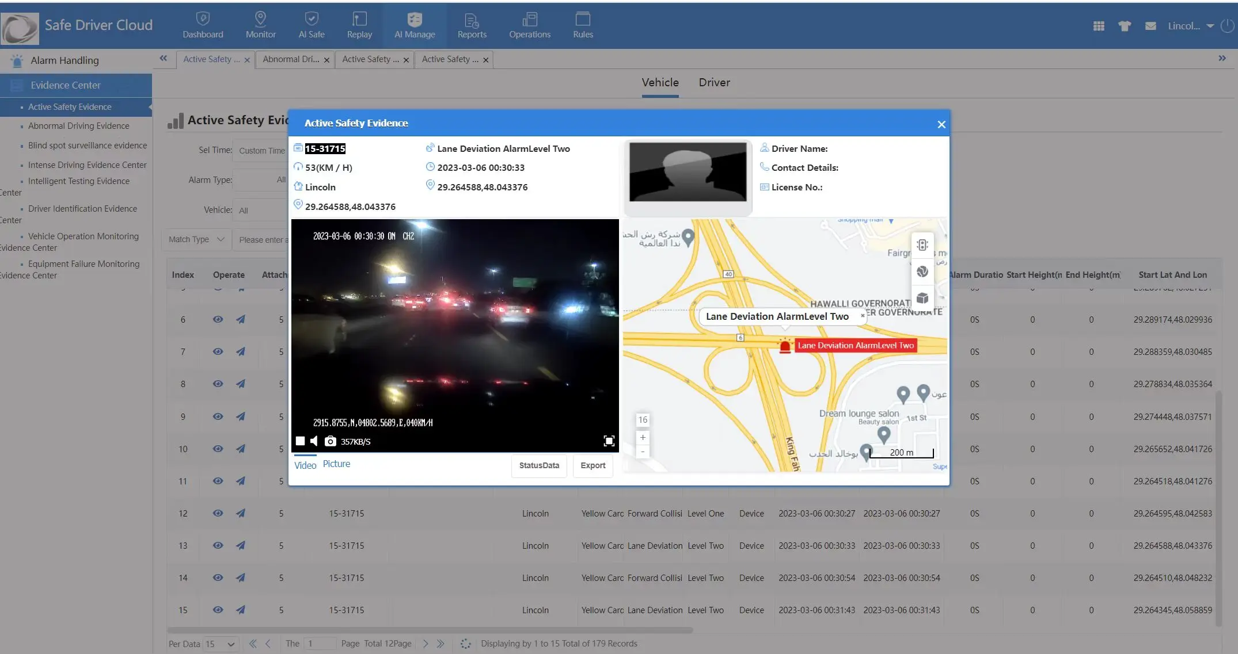1238x654 pixels.
Task: Open the Match Type dropdown
Action: click(x=196, y=239)
